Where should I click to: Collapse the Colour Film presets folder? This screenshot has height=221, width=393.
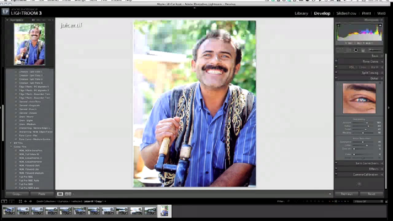click(x=11, y=147)
